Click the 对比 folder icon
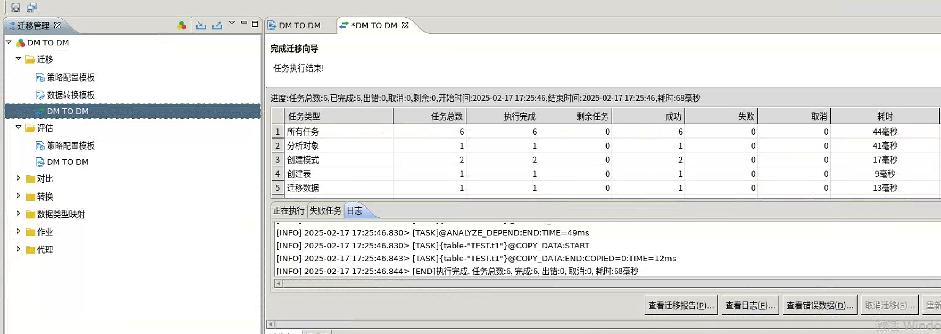The width and height of the screenshot is (941, 334). (30, 179)
